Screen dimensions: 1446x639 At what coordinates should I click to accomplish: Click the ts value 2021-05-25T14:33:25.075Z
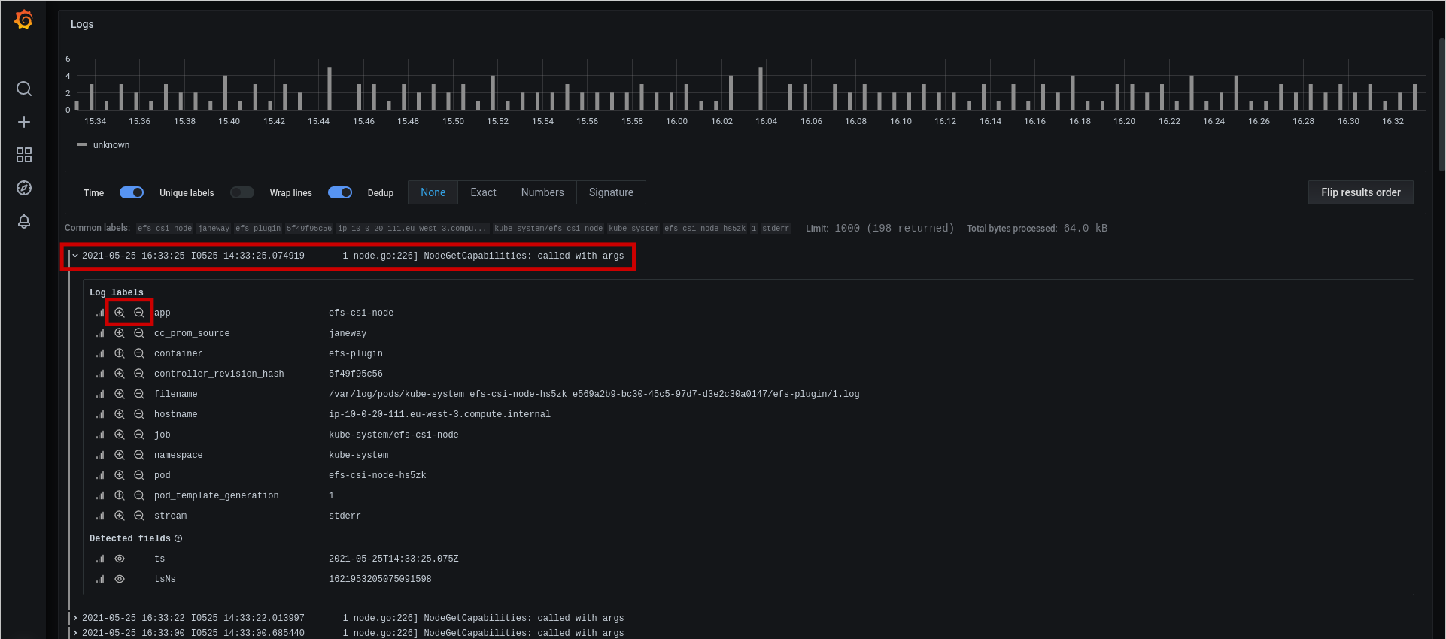point(393,559)
